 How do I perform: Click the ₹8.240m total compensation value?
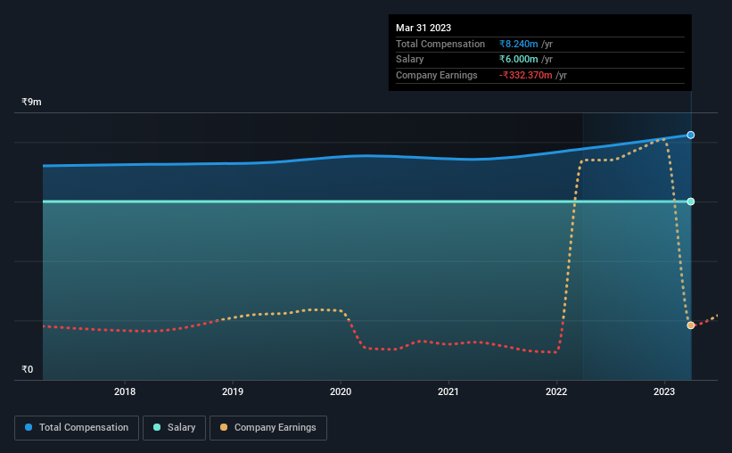point(518,44)
